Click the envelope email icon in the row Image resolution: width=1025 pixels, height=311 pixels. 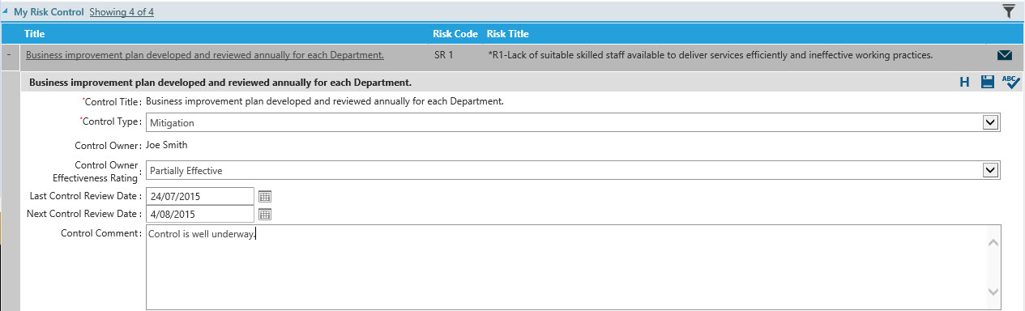pyautogui.click(x=1005, y=55)
